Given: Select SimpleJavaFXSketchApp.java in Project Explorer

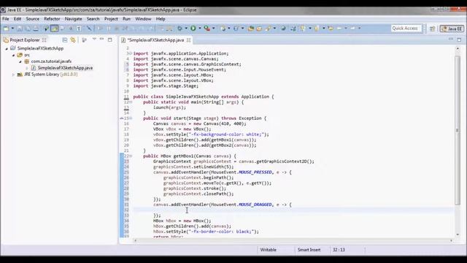Looking at the screenshot, I should pos(65,68).
